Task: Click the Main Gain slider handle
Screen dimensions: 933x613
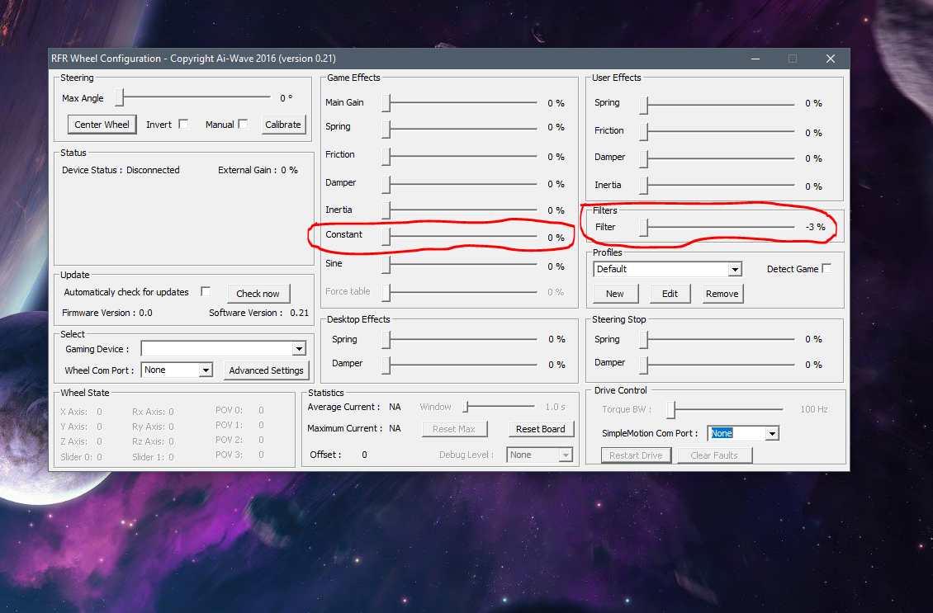Action: [x=386, y=103]
